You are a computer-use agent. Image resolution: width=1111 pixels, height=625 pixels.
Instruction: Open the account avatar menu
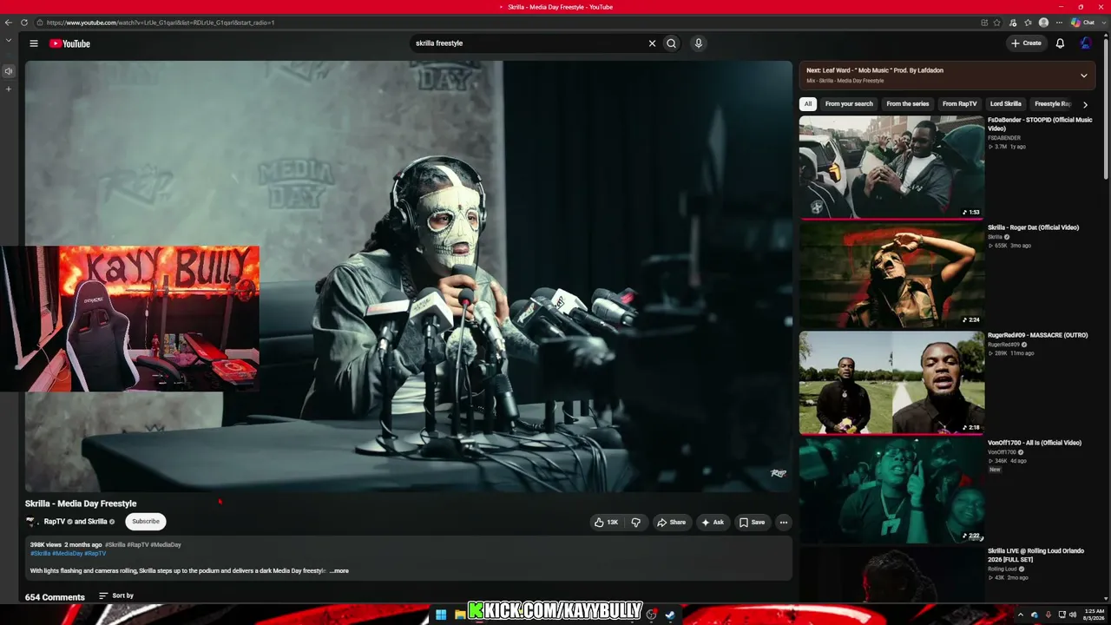pos(1086,43)
